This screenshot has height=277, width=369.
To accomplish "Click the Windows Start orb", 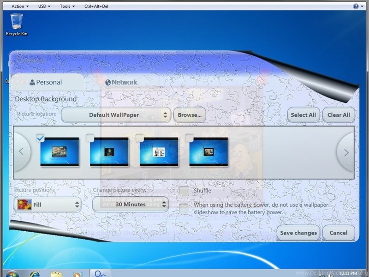I will point(12,274).
